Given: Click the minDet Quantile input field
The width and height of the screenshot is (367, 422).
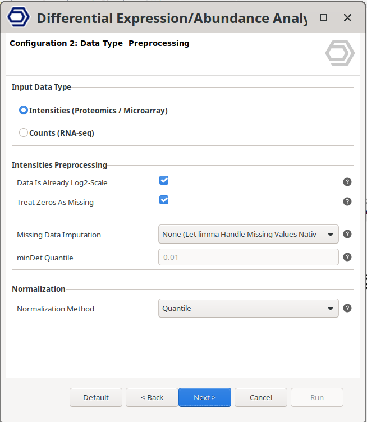Looking at the screenshot, I should (249, 257).
